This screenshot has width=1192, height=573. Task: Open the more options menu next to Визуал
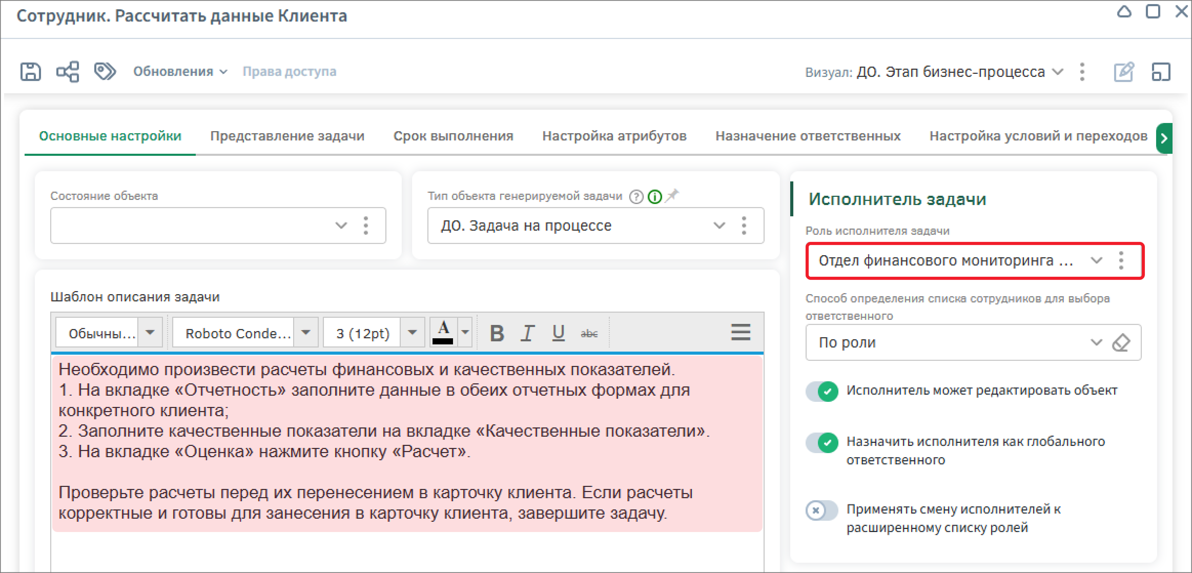[x=1082, y=72]
